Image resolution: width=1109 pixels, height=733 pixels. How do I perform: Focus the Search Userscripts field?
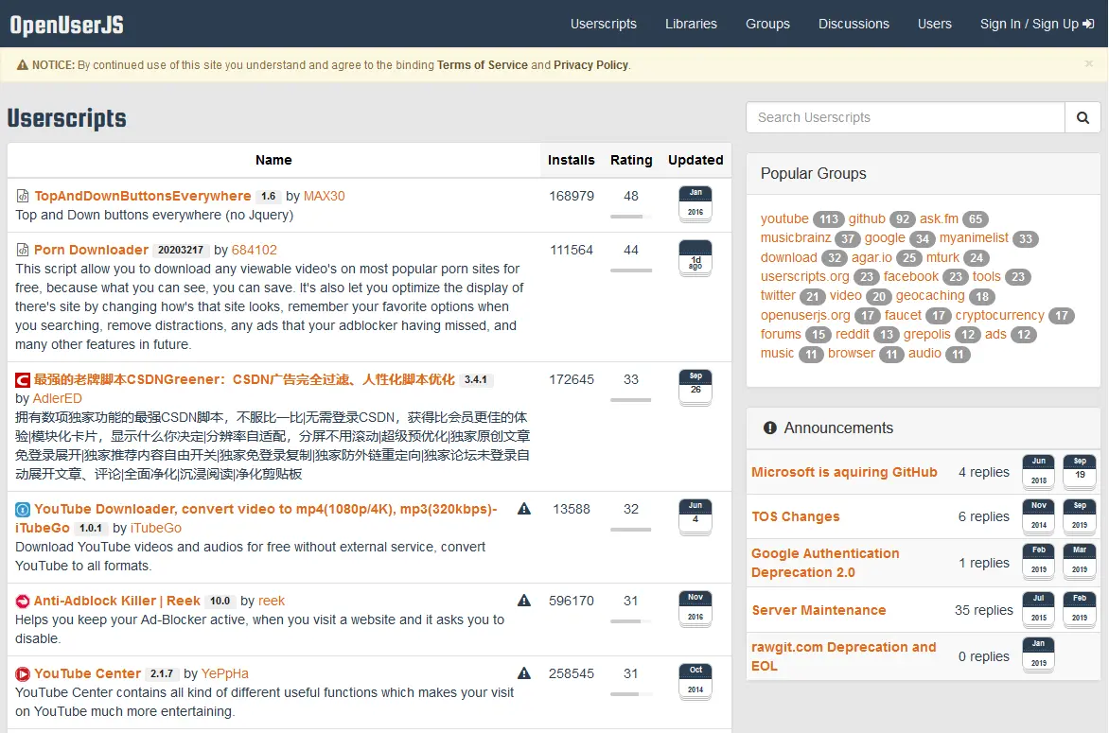(906, 117)
